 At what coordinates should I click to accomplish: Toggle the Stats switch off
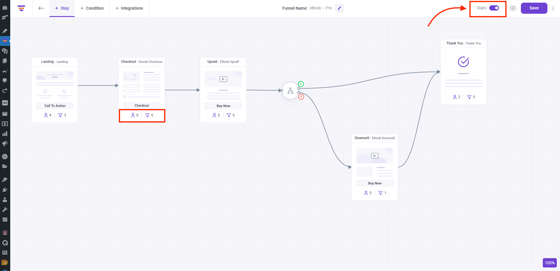point(494,8)
